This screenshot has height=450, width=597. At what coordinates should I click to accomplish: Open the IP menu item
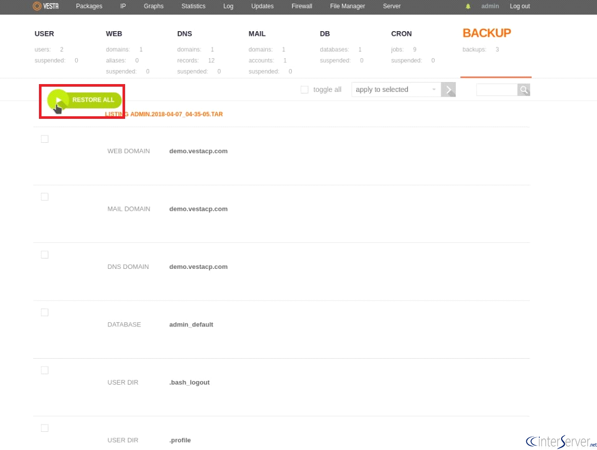[x=123, y=6]
